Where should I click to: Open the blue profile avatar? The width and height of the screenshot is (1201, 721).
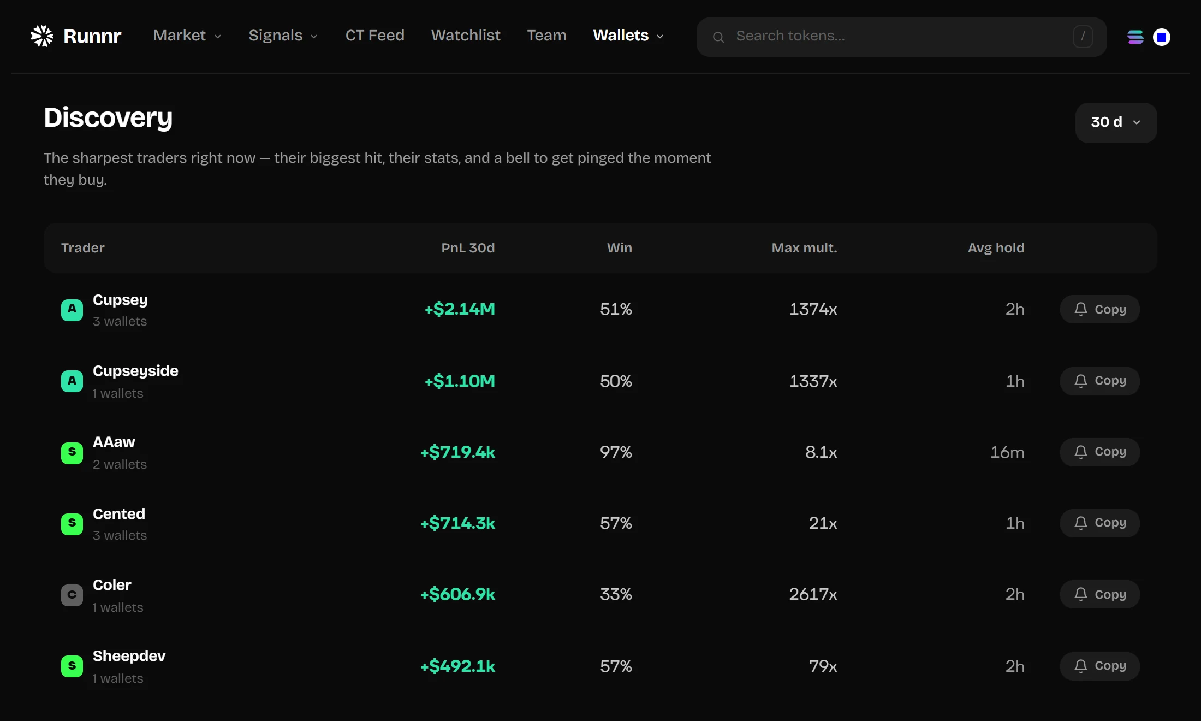1162,37
